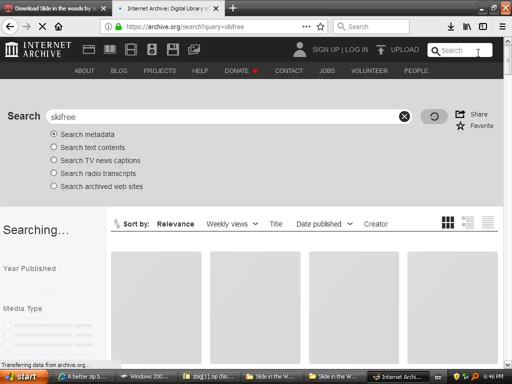Open page actions ellipsis menu

(x=306, y=27)
